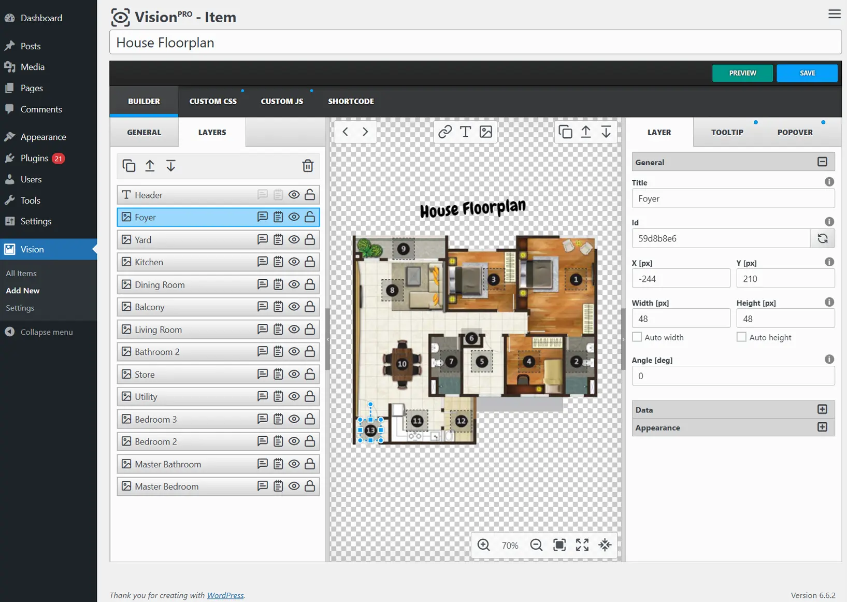Image resolution: width=847 pixels, height=602 pixels.
Task: Toggle fullscreen mode for the canvas
Action: tap(582, 544)
